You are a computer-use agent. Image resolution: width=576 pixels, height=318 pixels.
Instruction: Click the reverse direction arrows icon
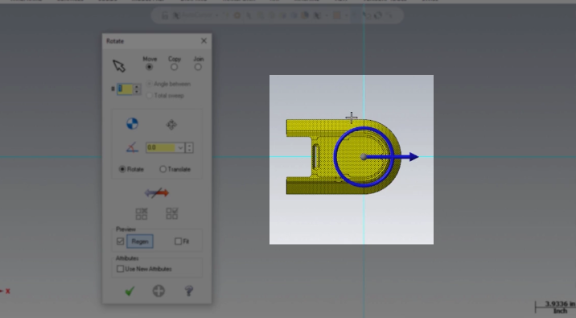(x=157, y=192)
